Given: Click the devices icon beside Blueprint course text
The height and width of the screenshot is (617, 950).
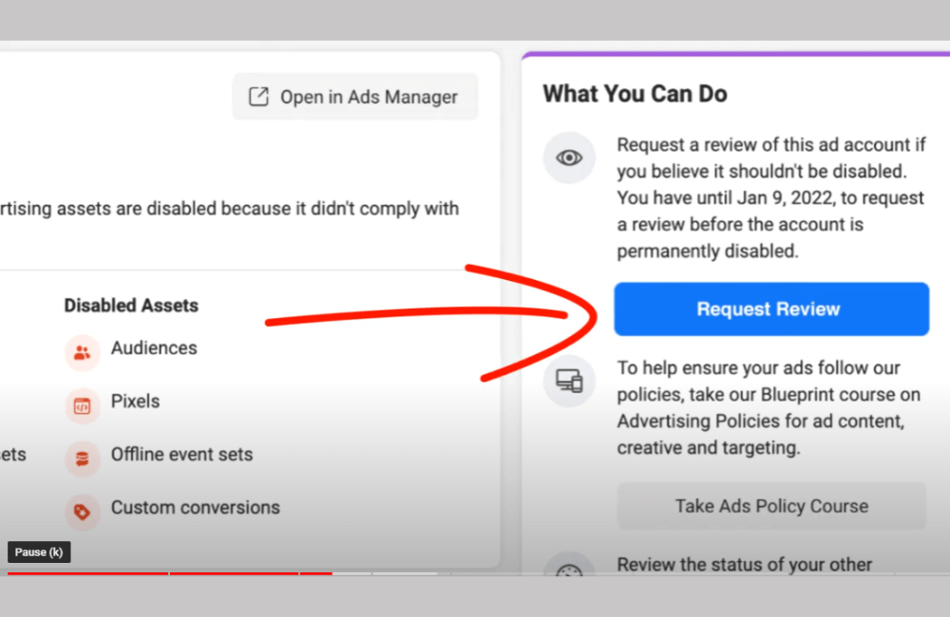Looking at the screenshot, I should pos(569,382).
